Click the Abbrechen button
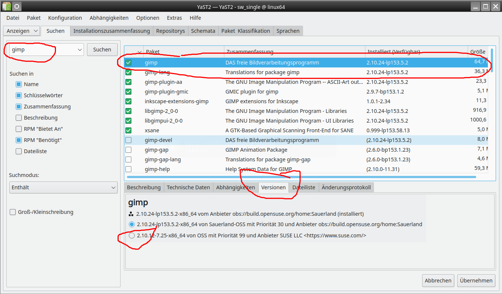Image resolution: width=502 pixels, height=294 pixels. (x=438, y=281)
